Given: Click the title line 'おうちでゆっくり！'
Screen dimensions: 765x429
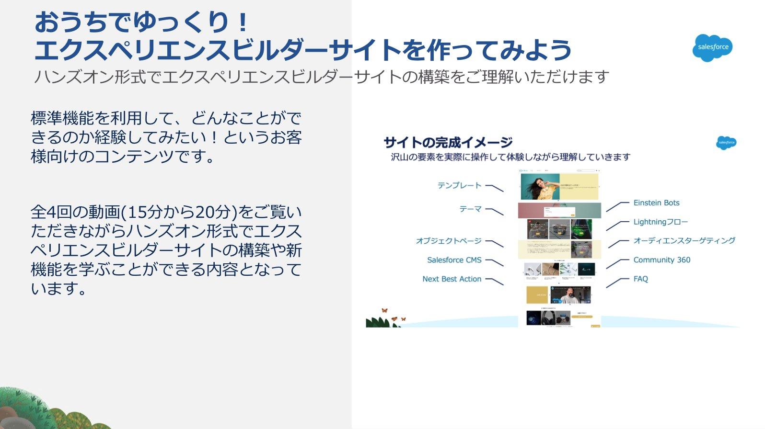Looking at the screenshot, I should 142,22.
